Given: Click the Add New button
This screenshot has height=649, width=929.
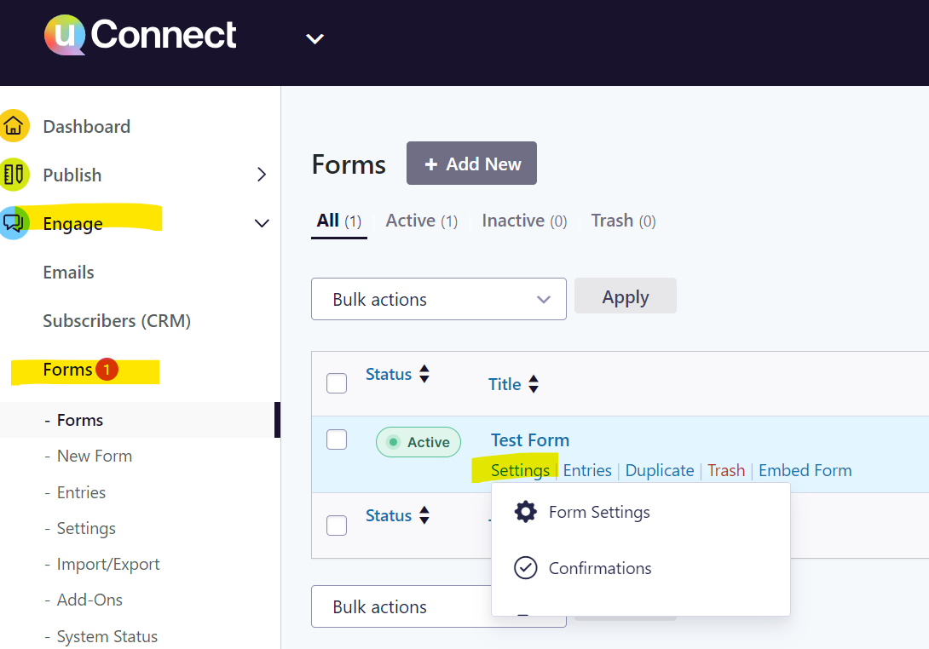Looking at the screenshot, I should pos(471,163).
